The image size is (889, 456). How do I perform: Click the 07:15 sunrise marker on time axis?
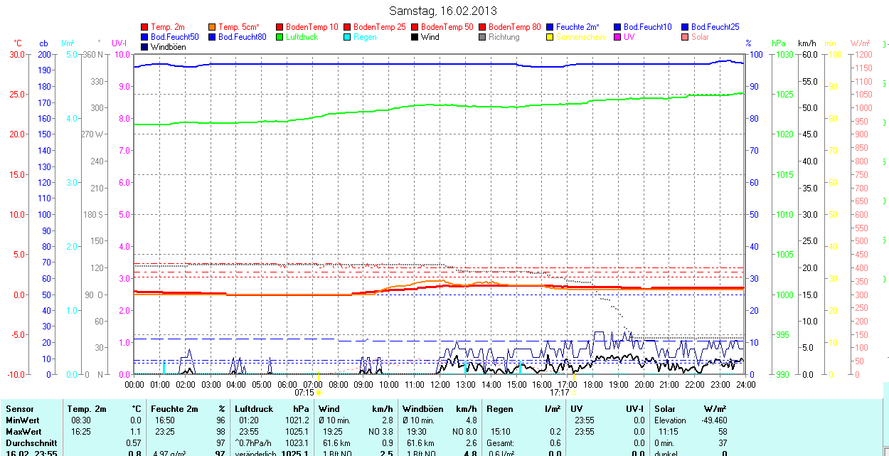click(x=304, y=392)
